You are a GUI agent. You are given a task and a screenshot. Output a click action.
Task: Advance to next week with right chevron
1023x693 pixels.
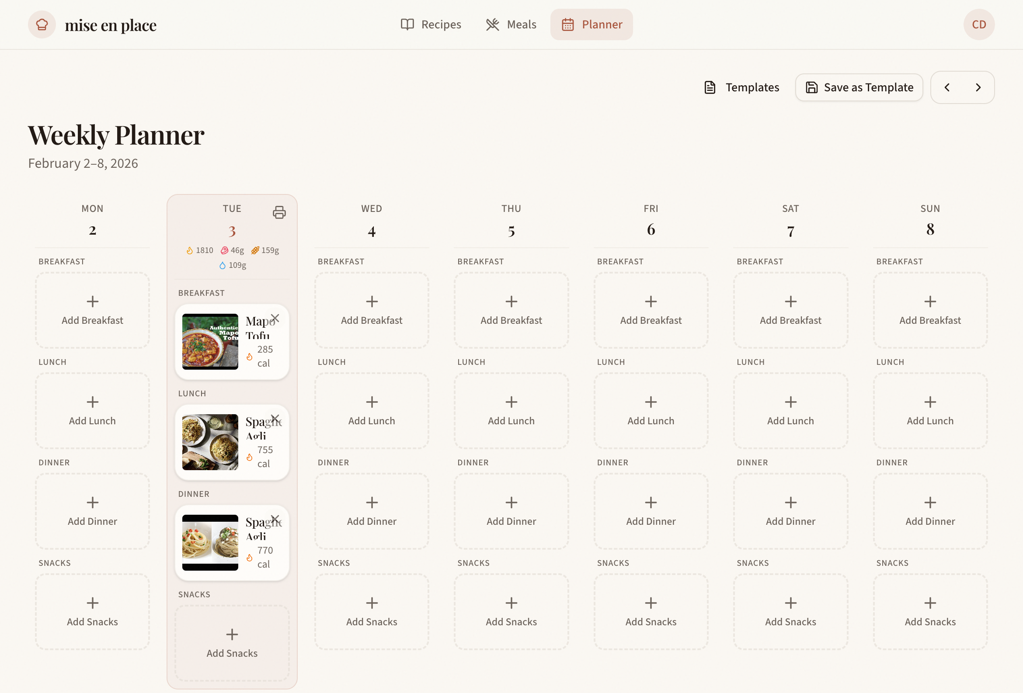coord(978,87)
